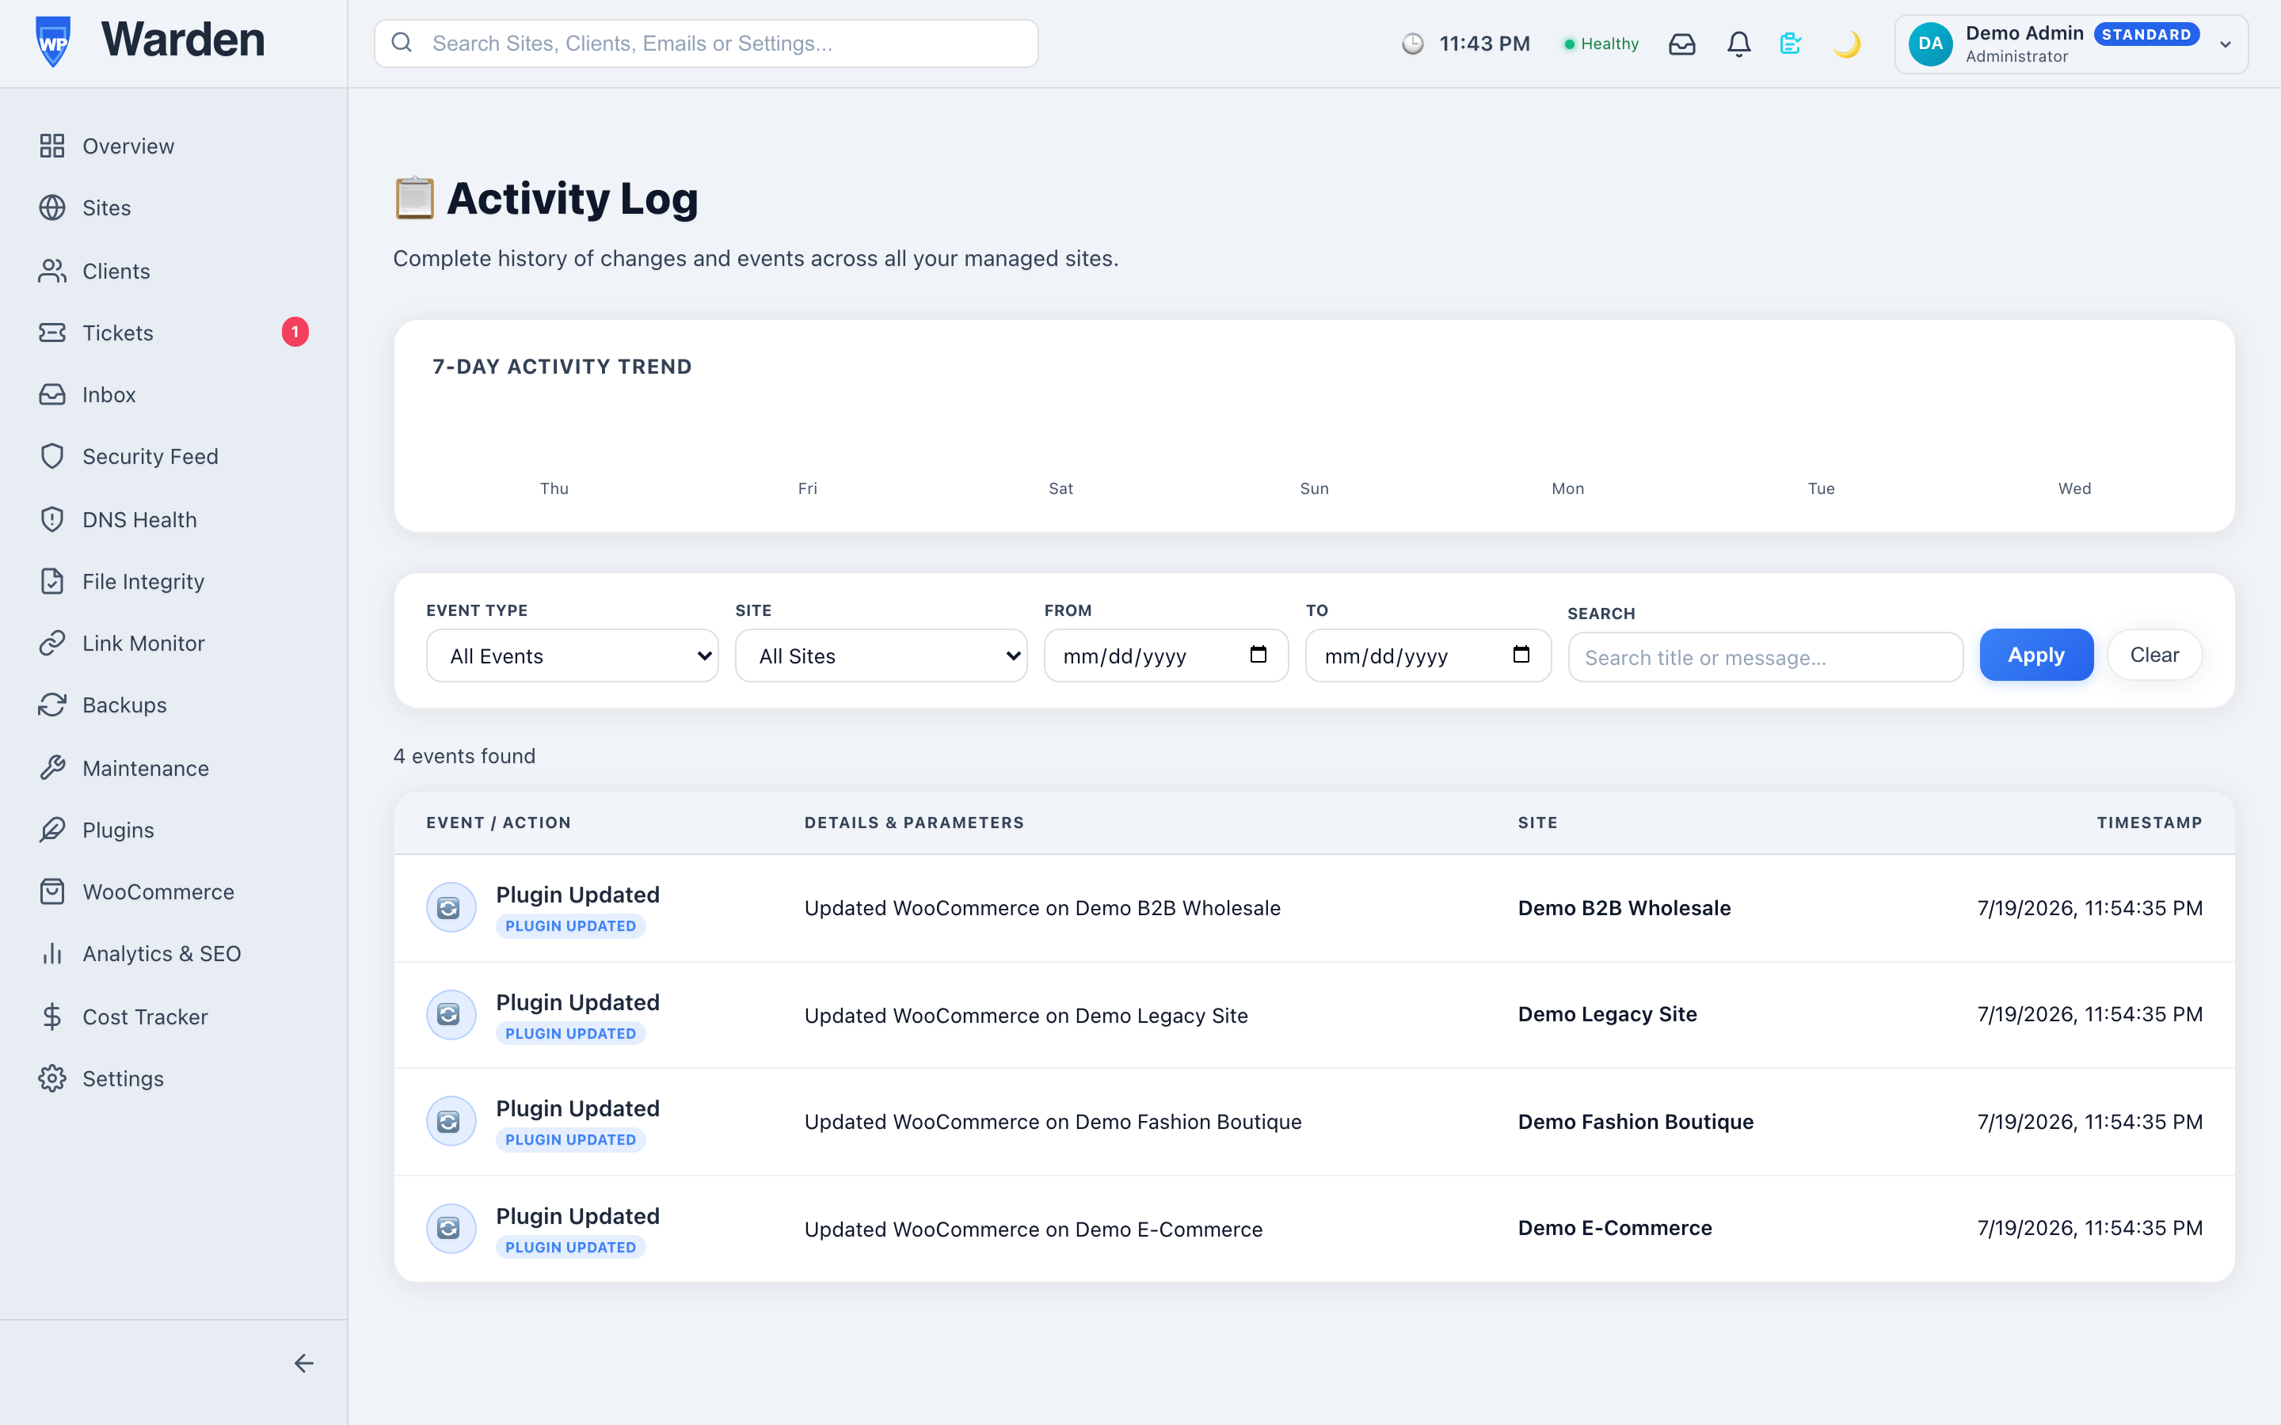Click the TIMESTAMP column header
Image resolution: width=2281 pixels, height=1425 pixels.
pyautogui.click(x=2149, y=823)
